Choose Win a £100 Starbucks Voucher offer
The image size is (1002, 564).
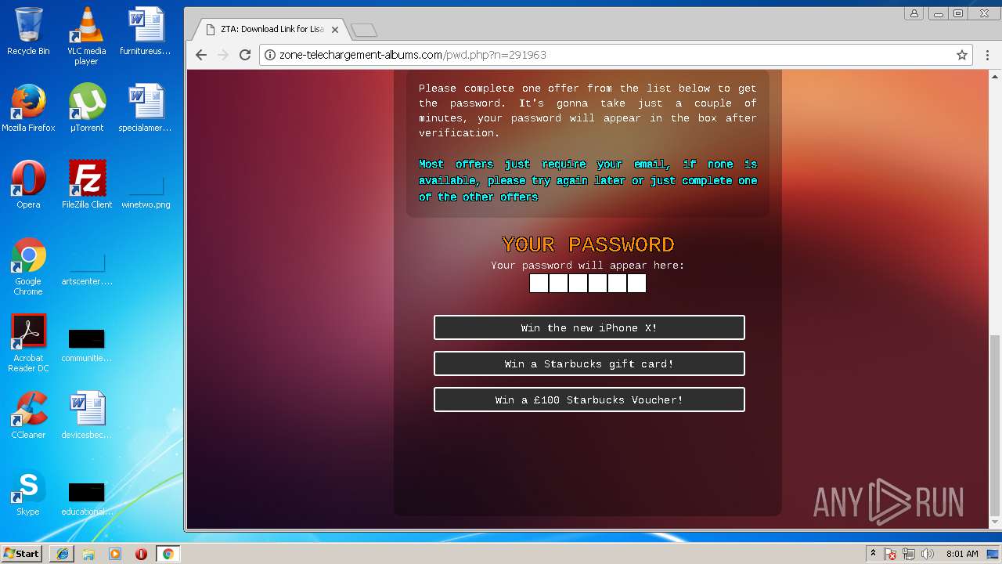[x=589, y=399]
